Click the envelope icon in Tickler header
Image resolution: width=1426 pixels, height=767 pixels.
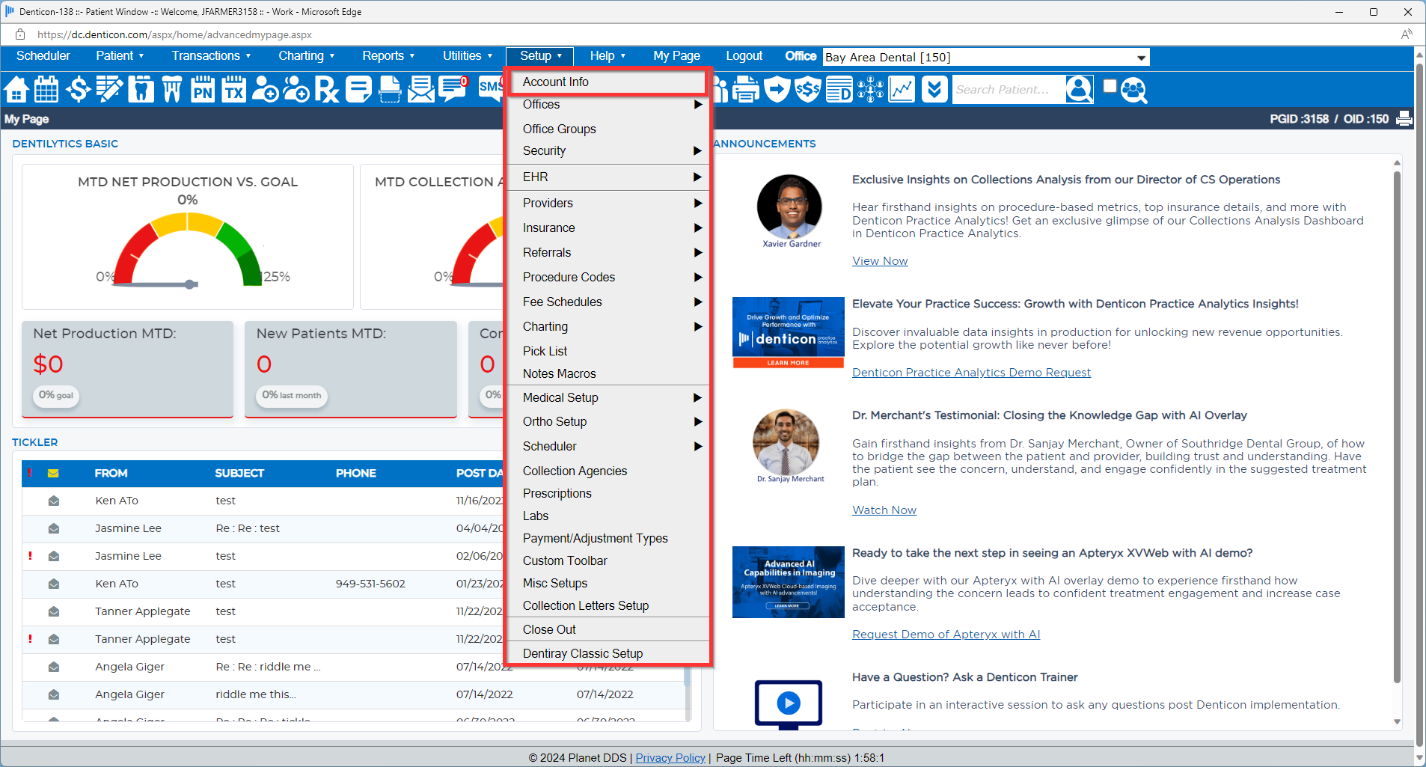click(53, 473)
